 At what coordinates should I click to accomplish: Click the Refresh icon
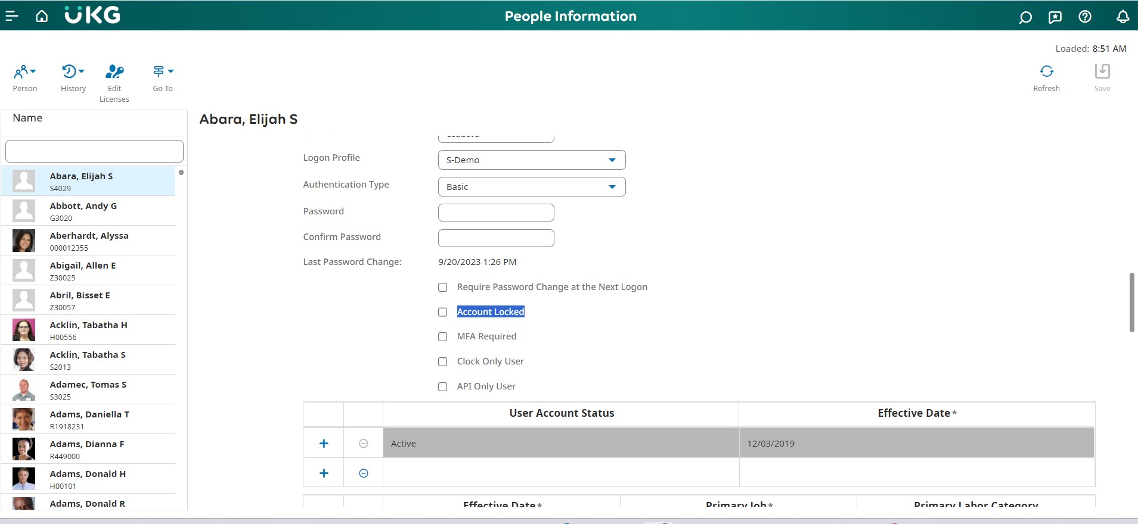pos(1046,72)
